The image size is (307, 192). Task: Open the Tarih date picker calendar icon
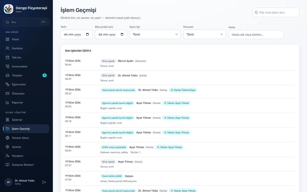pyautogui.click(x=87, y=34)
